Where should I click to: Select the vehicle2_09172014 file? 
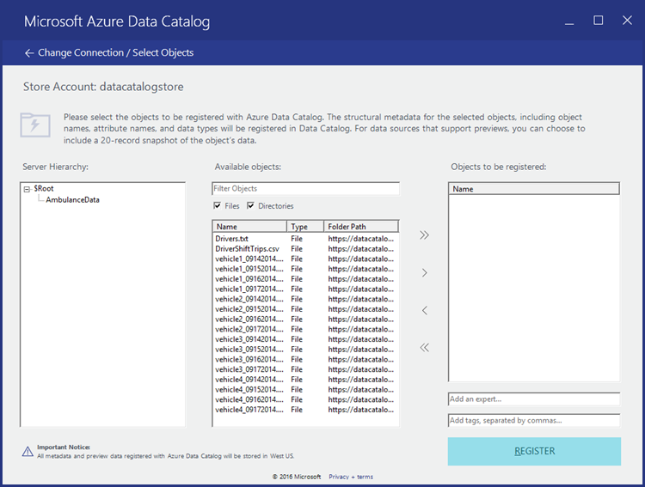coord(304,329)
